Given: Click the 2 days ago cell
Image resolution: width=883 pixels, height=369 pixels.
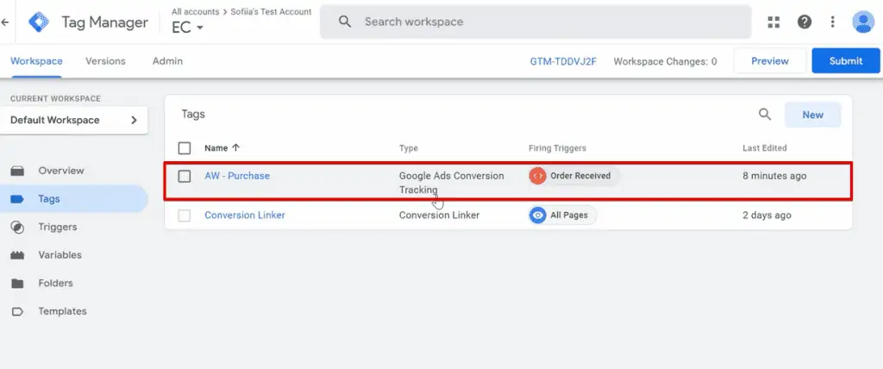Looking at the screenshot, I should [x=767, y=216].
